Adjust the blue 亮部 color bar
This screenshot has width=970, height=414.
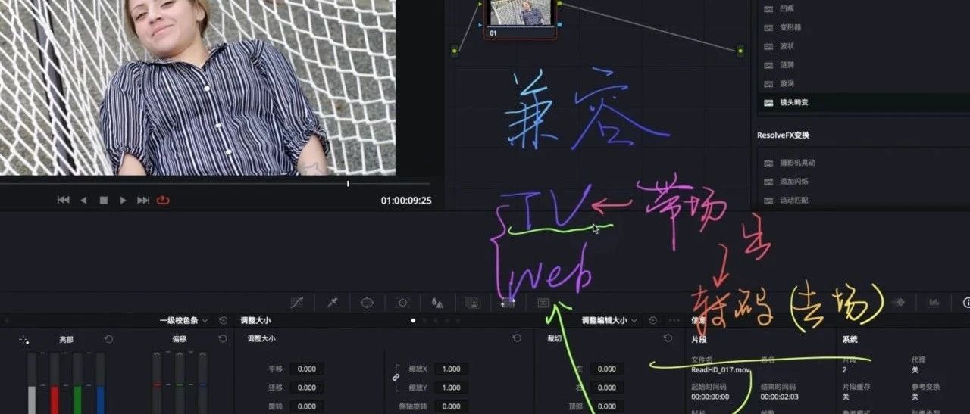[99, 383]
